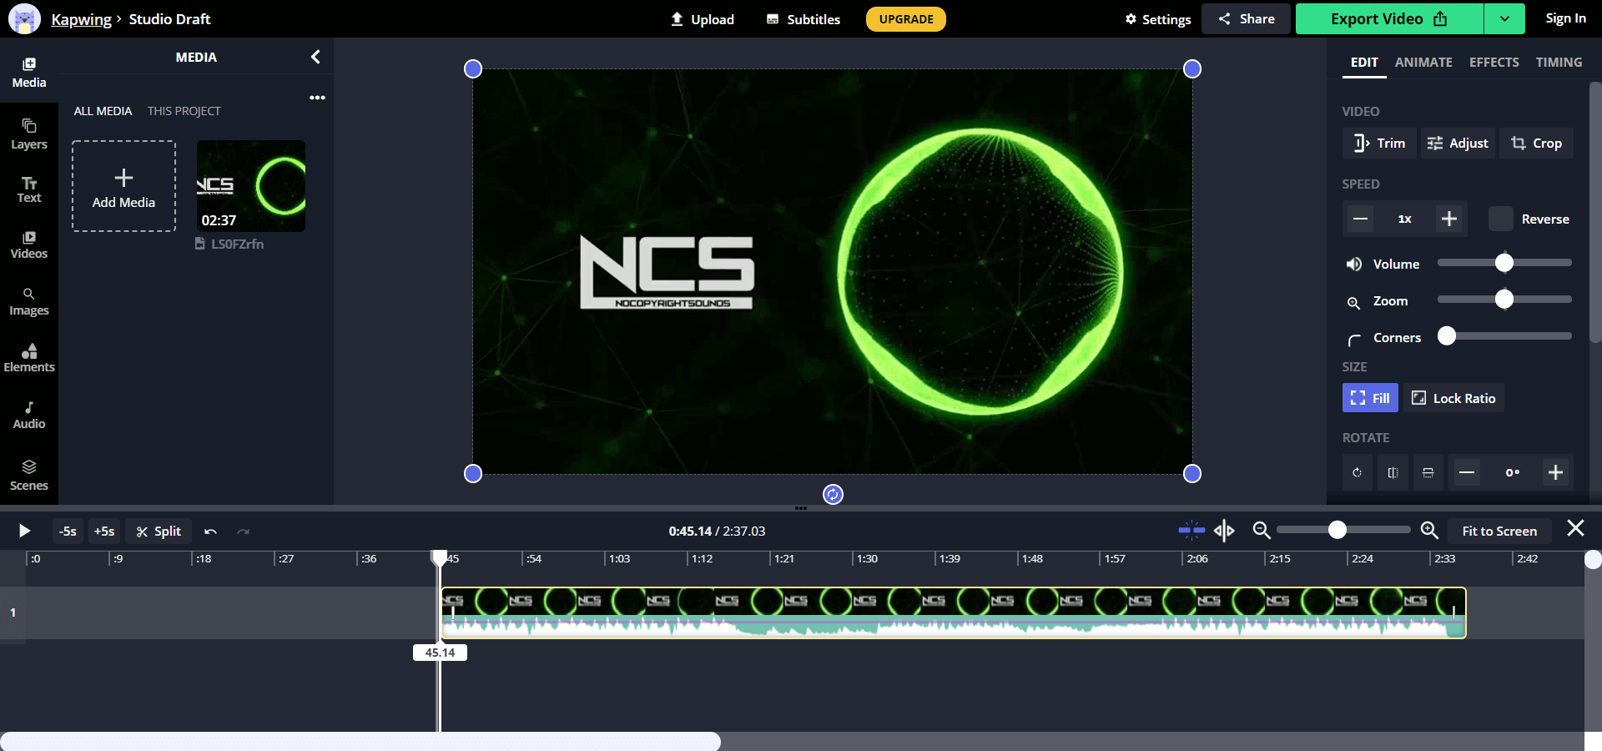The image size is (1602, 751).
Task: Split the clip at playhead
Action: click(159, 531)
